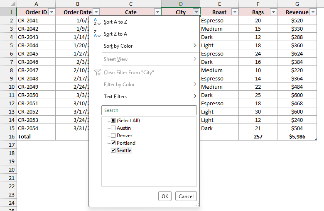Click cell CR-2047

click(36, 70)
